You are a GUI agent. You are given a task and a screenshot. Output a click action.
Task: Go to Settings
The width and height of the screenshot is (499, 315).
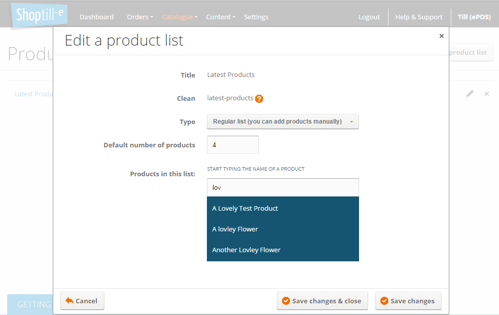point(256,17)
